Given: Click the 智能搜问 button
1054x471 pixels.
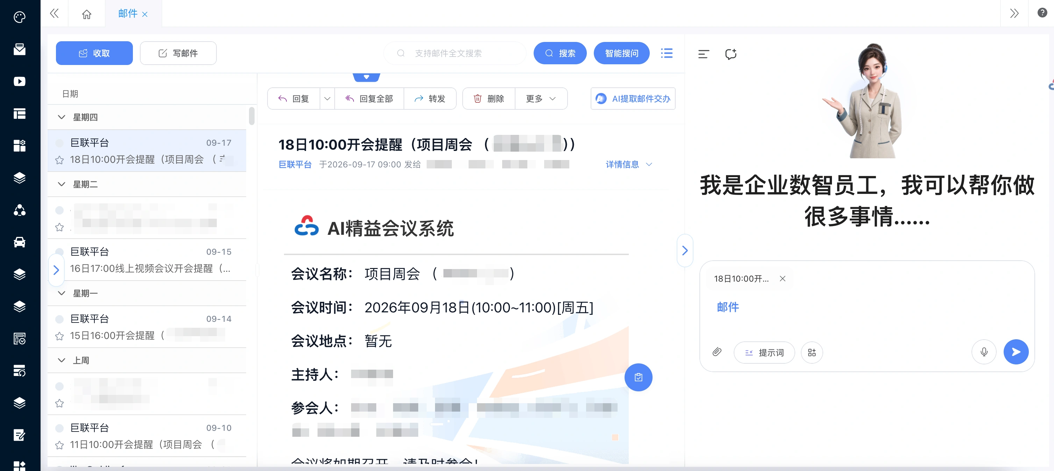Looking at the screenshot, I should [621, 53].
